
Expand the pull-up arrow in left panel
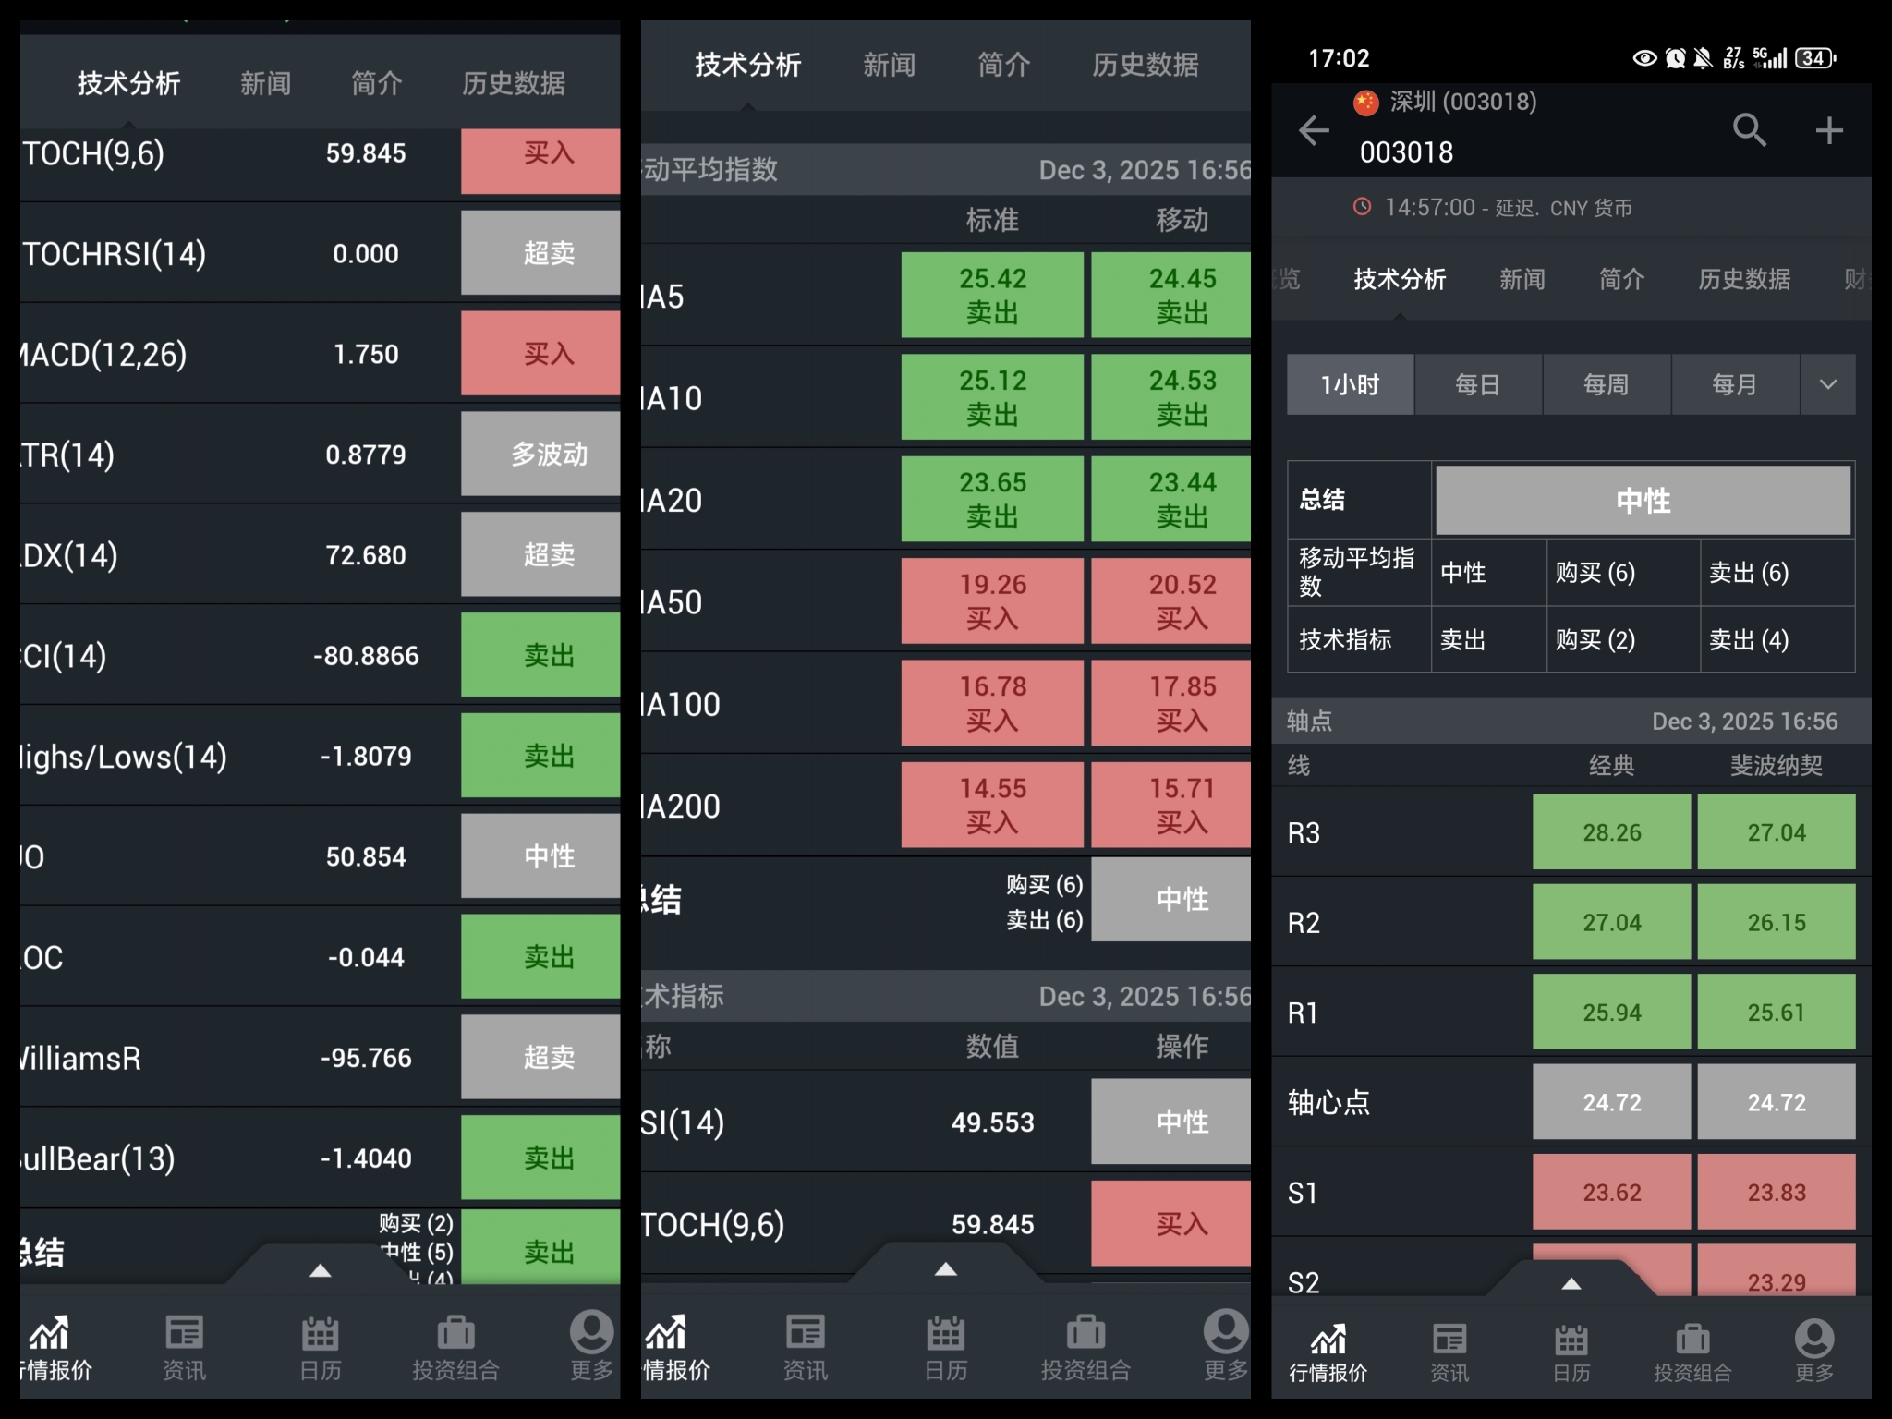[x=320, y=1271]
